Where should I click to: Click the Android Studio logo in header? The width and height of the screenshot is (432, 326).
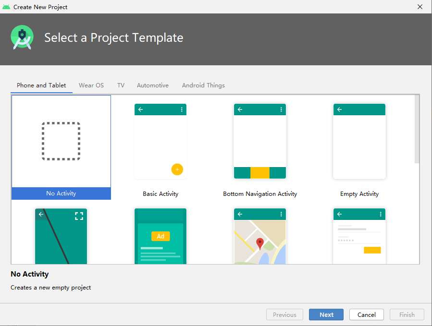pyautogui.click(x=22, y=37)
